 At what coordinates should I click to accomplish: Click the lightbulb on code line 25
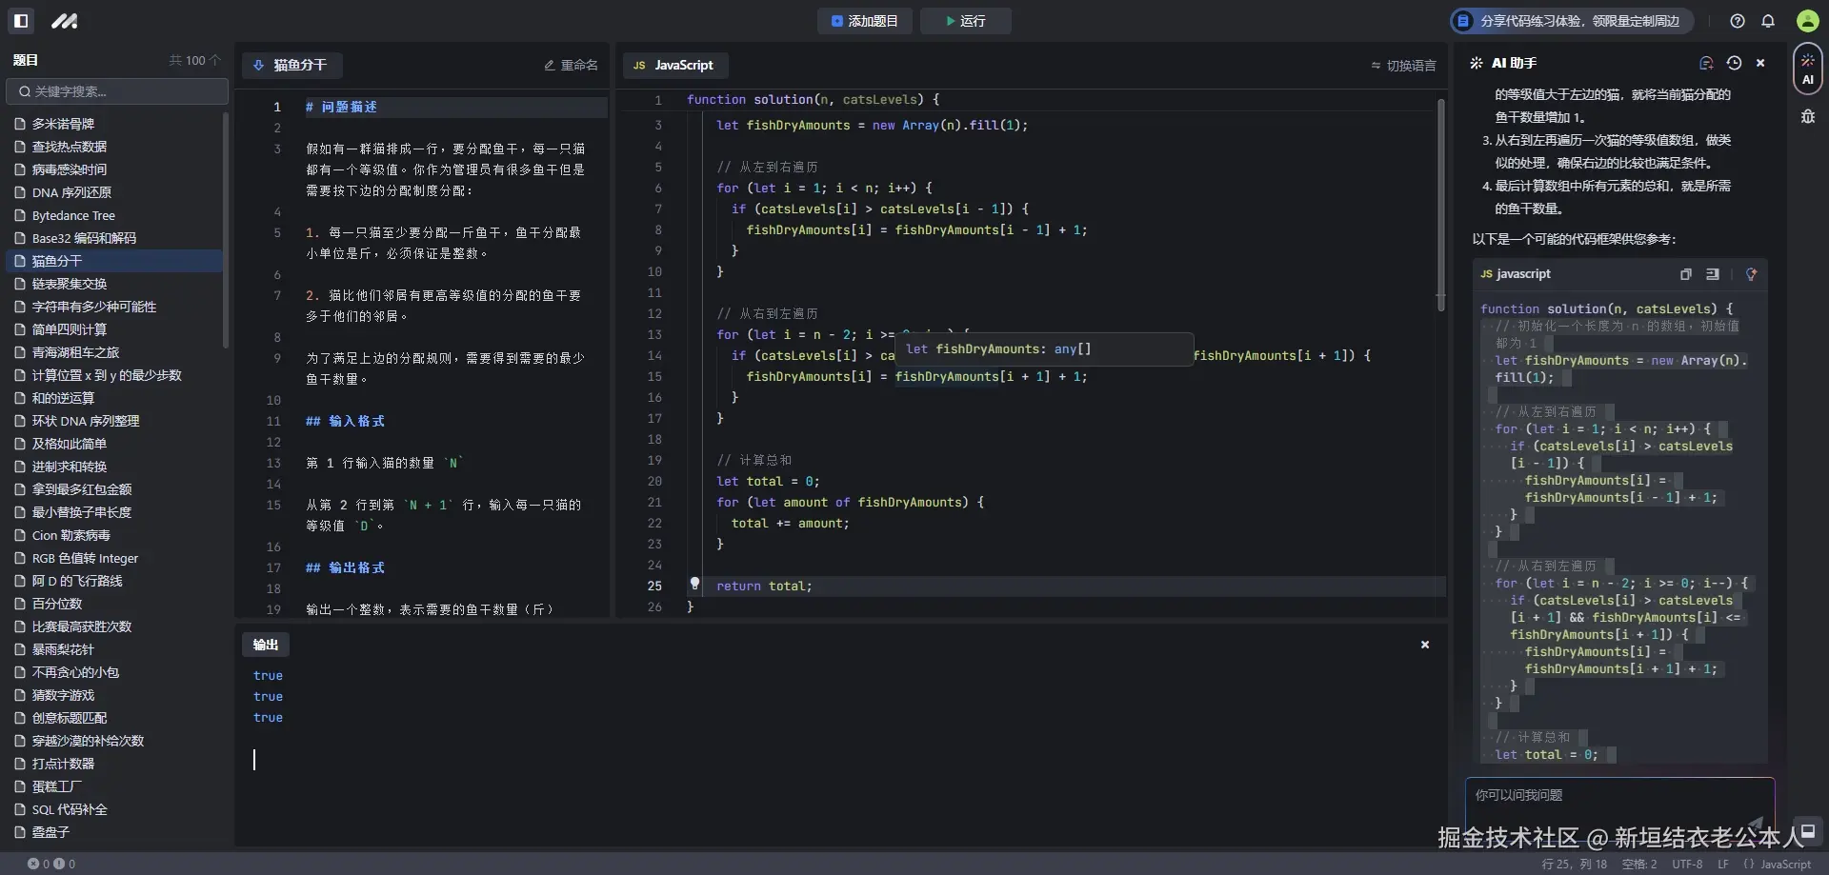click(x=694, y=584)
